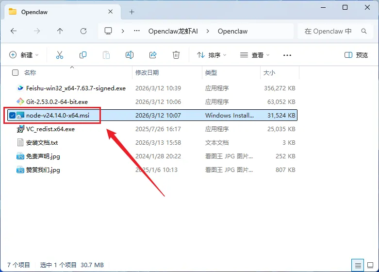Sort by the 修改日期 column header
The width and height of the screenshot is (379, 272).
click(147, 72)
